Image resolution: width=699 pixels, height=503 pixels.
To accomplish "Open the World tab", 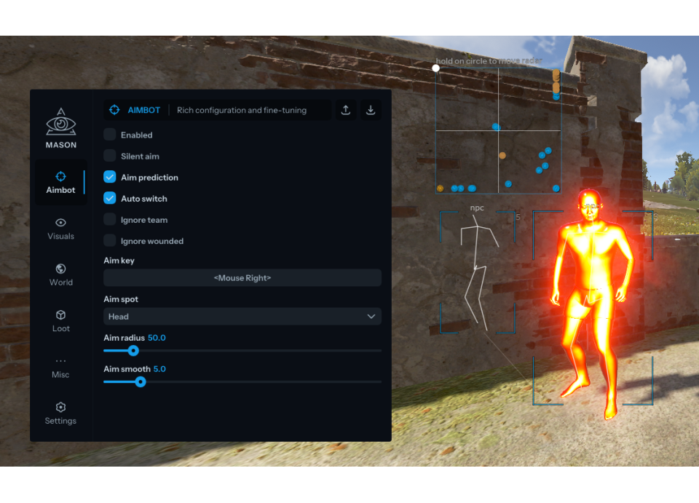I will [60, 275].
